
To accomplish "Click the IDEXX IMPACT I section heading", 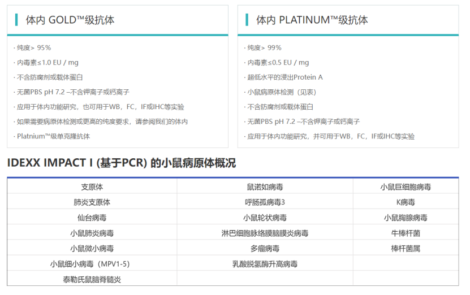I will click(121, 163).
